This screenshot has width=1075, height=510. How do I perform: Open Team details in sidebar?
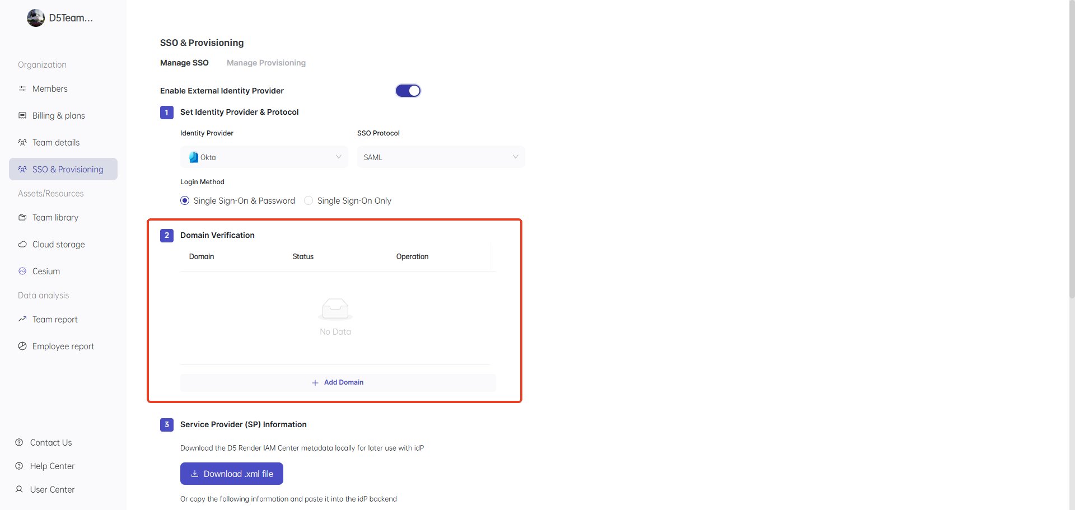[x=56, y=143]
